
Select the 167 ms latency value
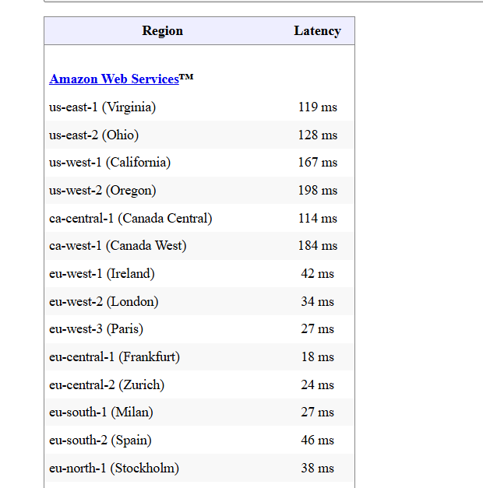tap(318, 163)
